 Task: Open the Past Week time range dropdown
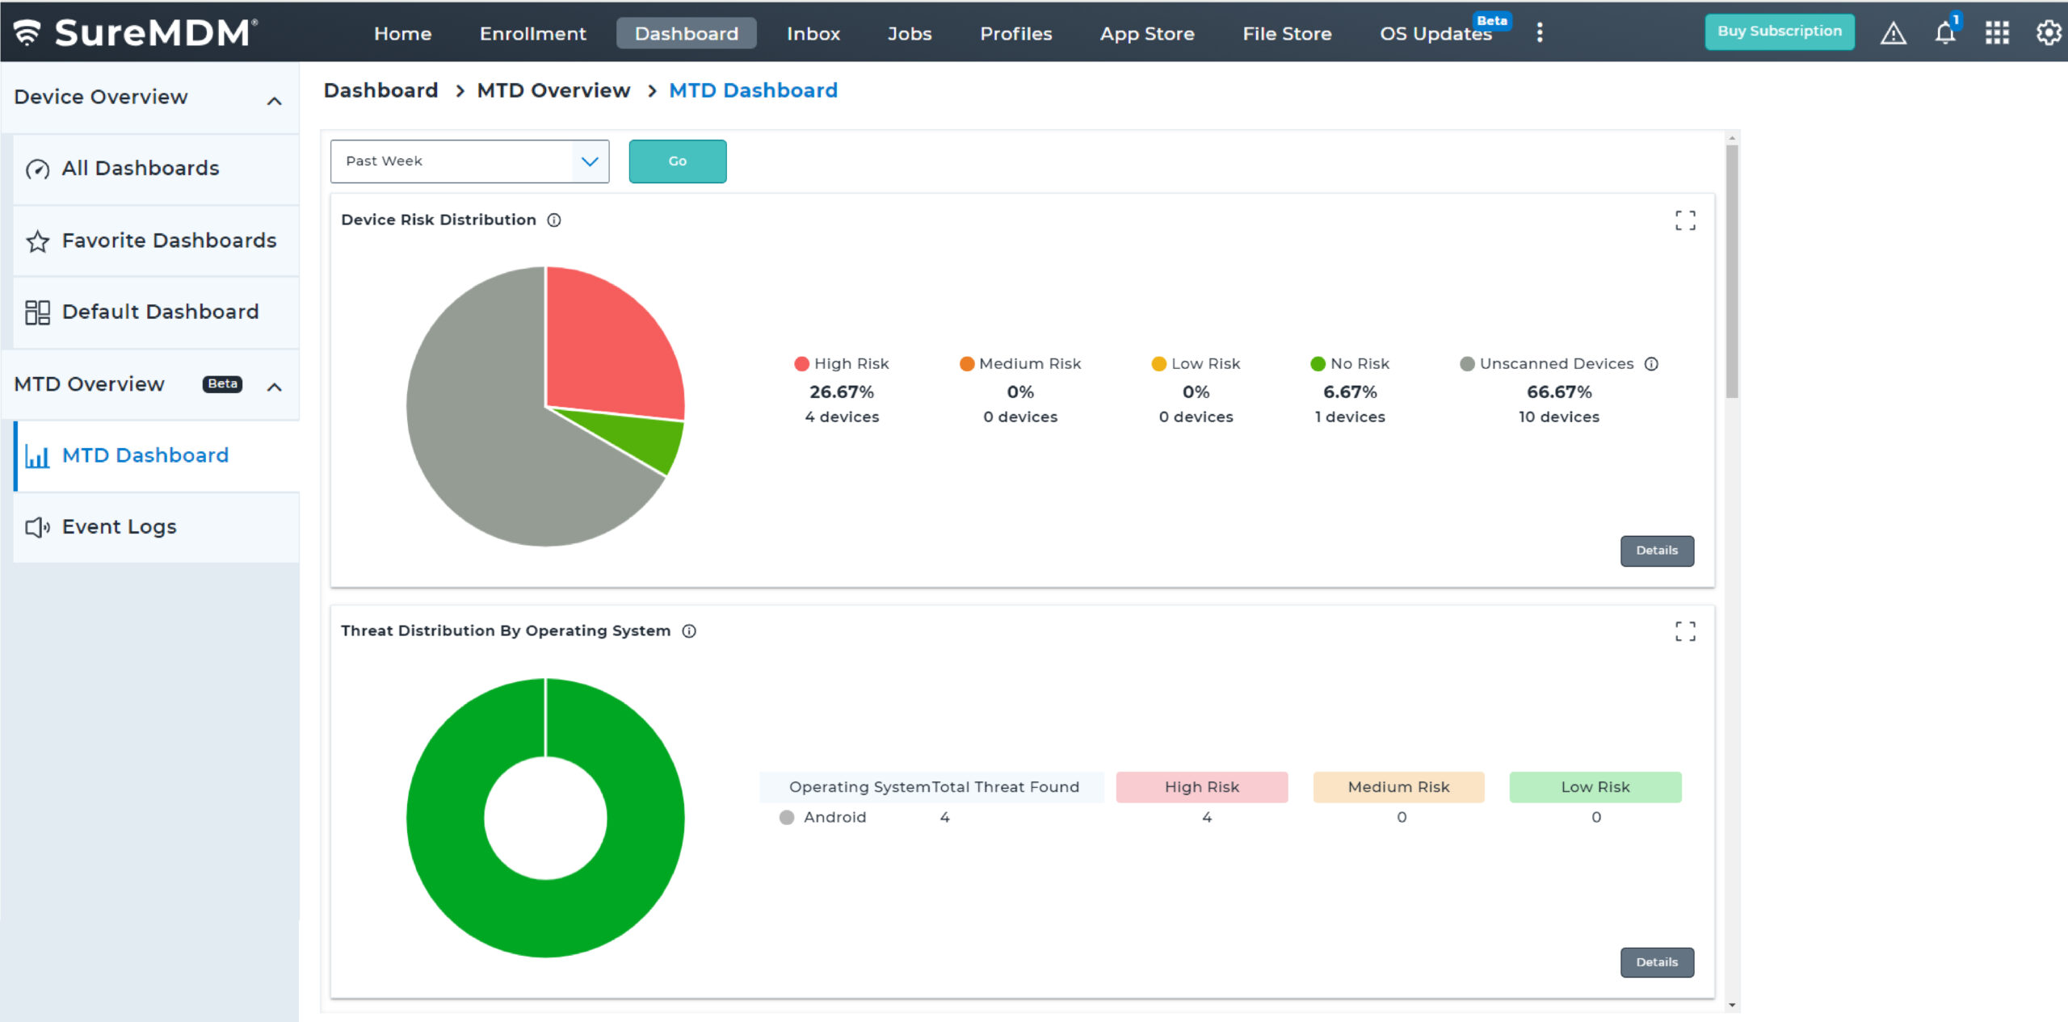coord(469,161)
